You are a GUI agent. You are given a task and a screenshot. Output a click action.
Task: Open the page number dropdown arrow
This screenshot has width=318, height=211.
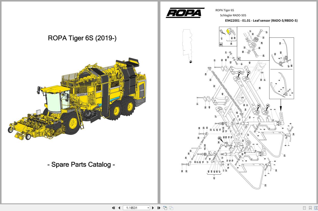148,208
